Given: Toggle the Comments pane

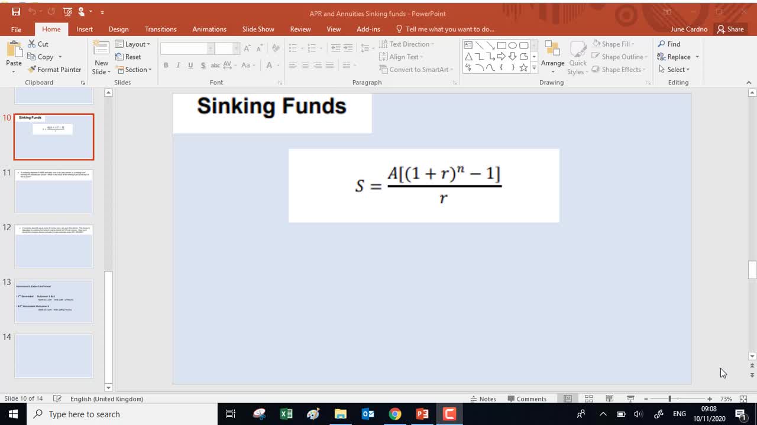Looking at the screenshot, I should tap(527, 399).
